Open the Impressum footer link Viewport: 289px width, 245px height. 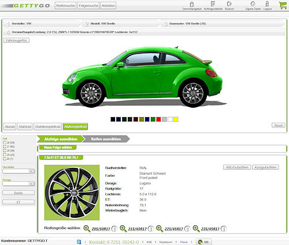tap(166, 242)
